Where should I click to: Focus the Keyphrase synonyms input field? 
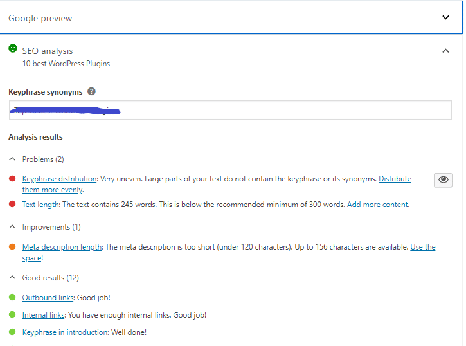pyautogui.click(x=230, y=110)
